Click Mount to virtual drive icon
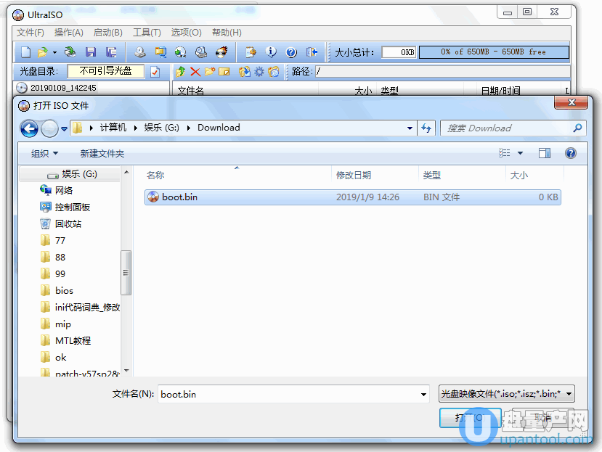 coord(201,52)
